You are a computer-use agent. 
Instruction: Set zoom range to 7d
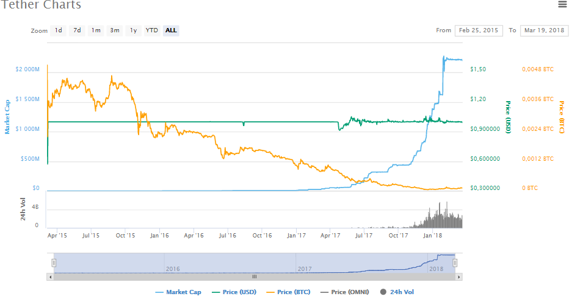[77, 30]
